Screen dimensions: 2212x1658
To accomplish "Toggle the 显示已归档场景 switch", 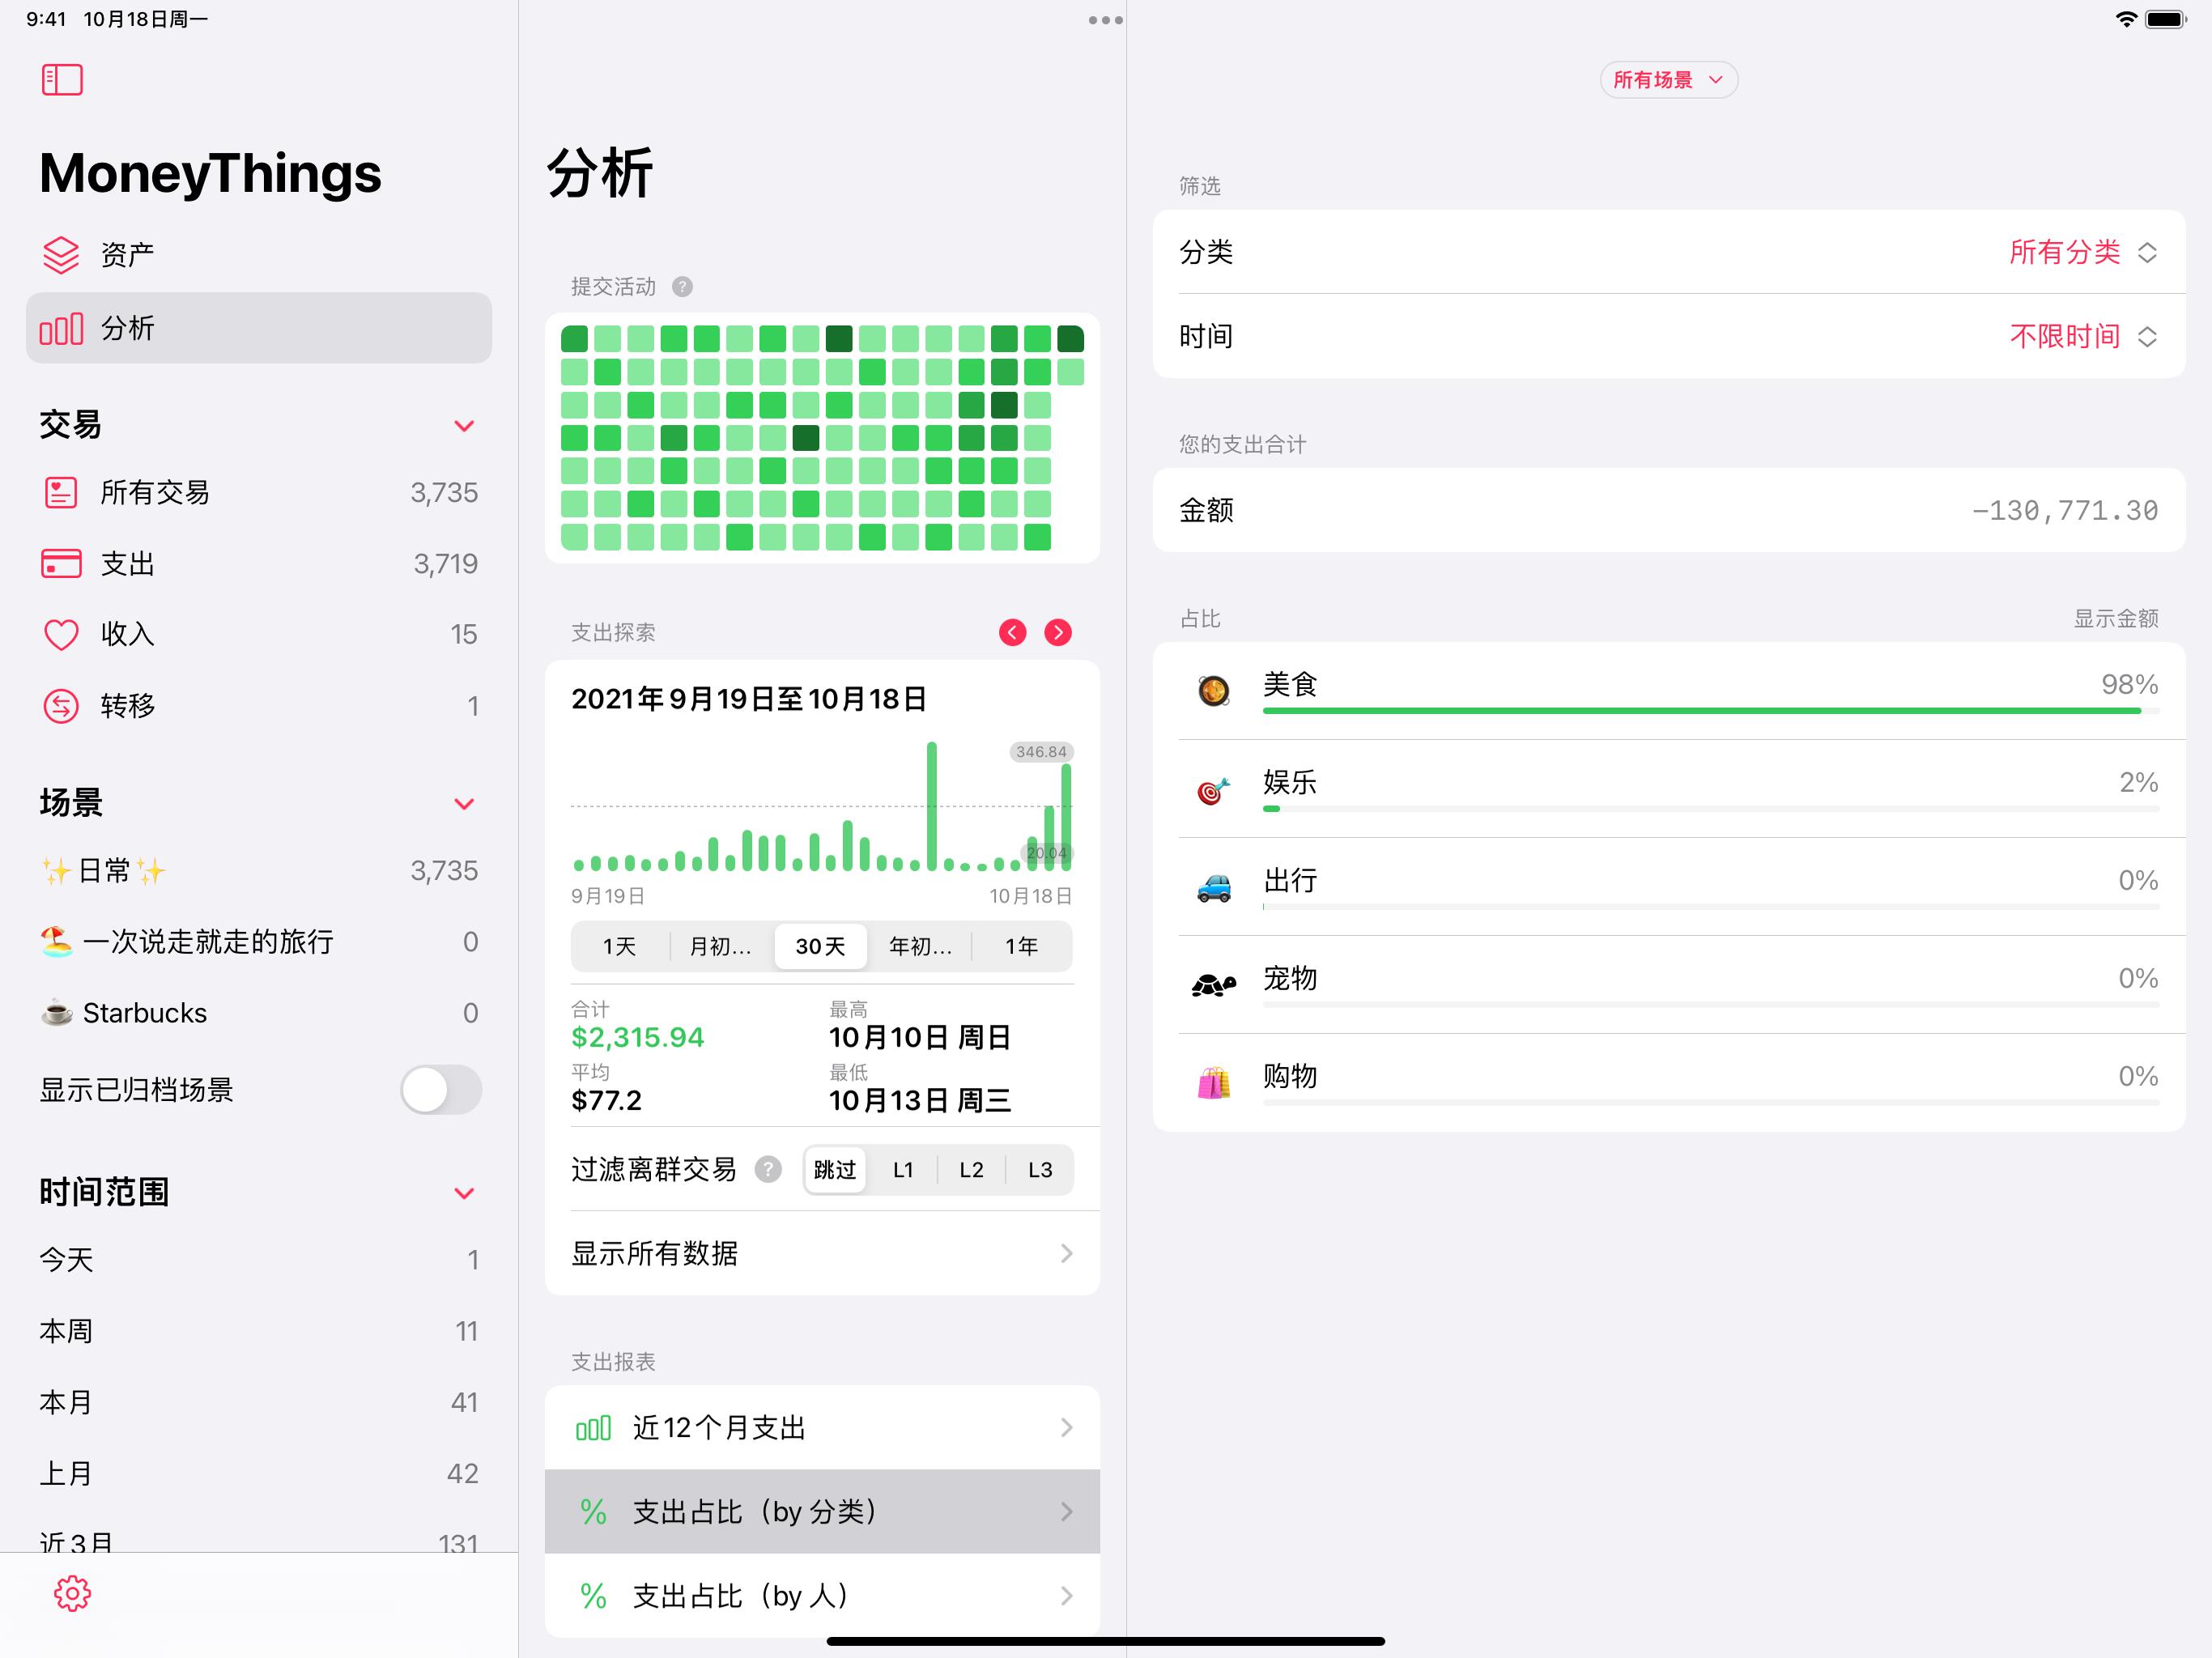I will point(441,1089).
